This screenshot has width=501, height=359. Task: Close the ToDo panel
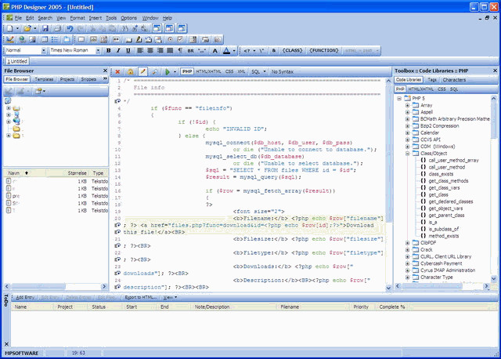(6, 344)
